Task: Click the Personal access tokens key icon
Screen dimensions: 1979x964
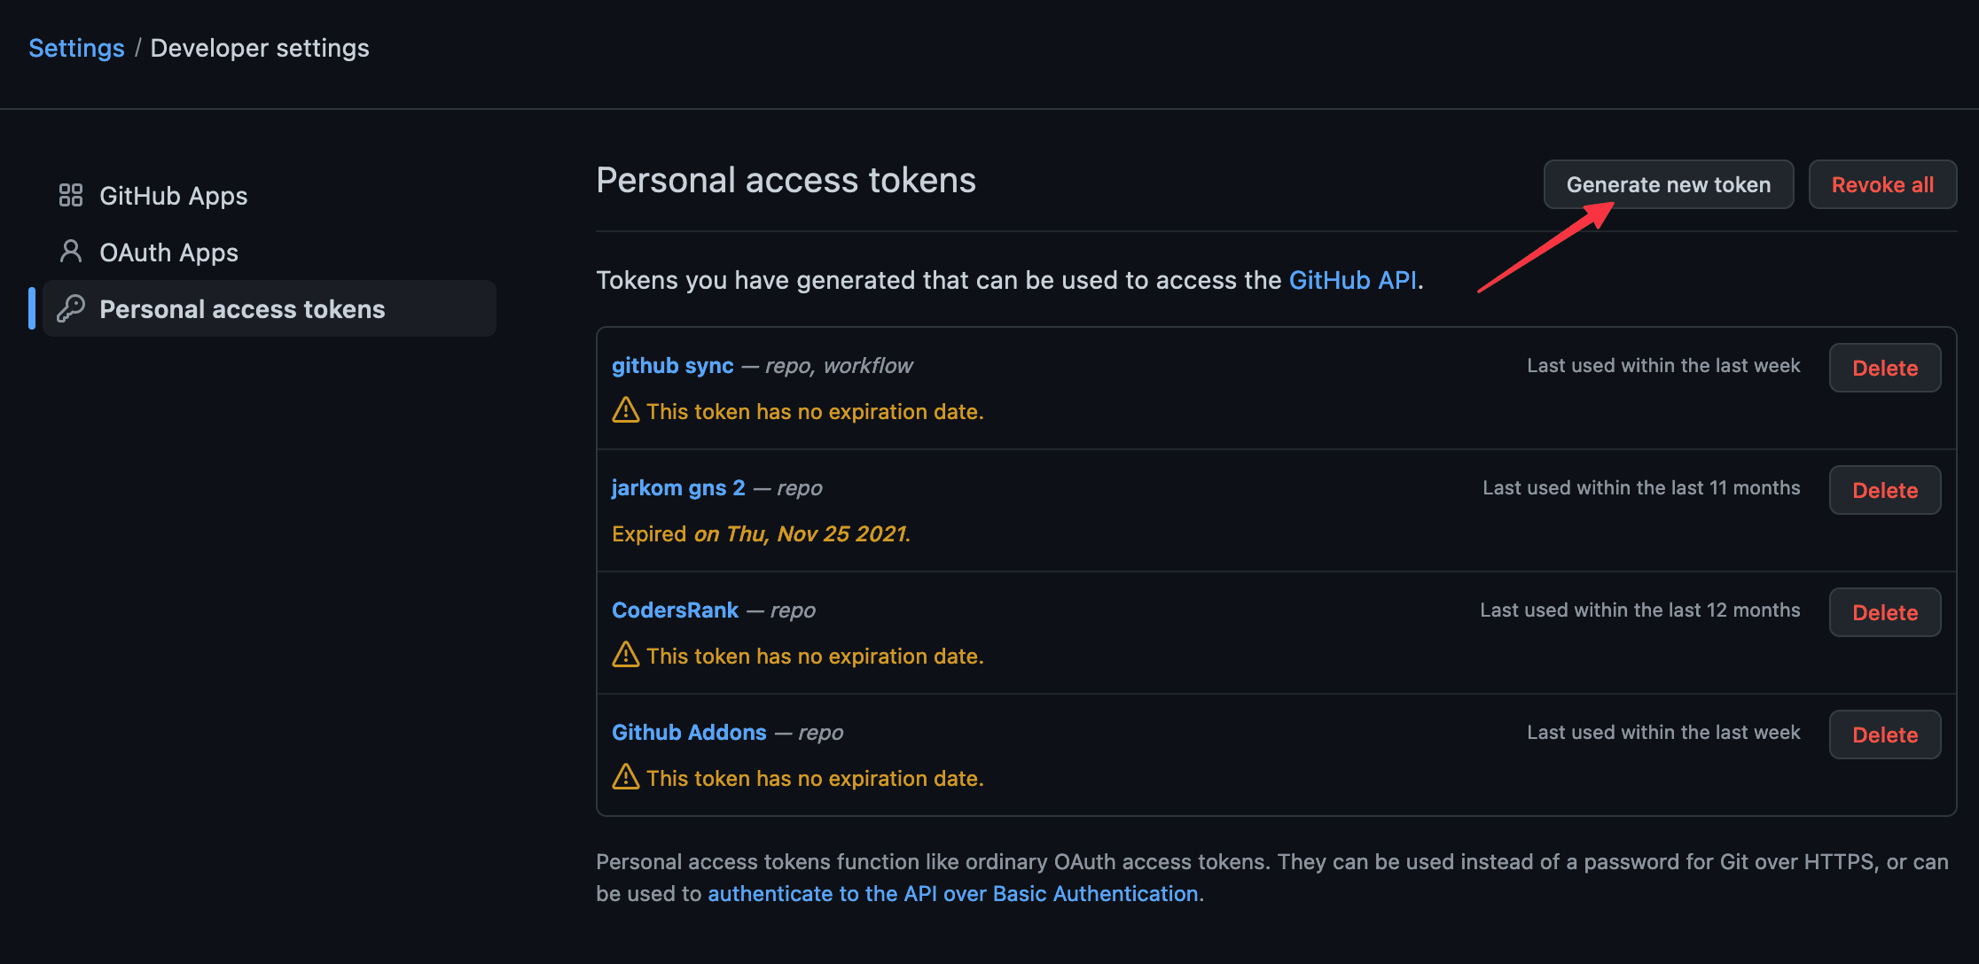Action: click(x=71, y=308)
